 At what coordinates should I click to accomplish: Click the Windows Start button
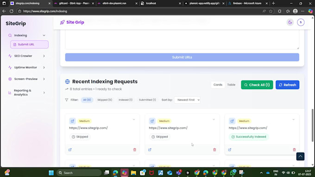pyautogui.click(x=51, y=173)
